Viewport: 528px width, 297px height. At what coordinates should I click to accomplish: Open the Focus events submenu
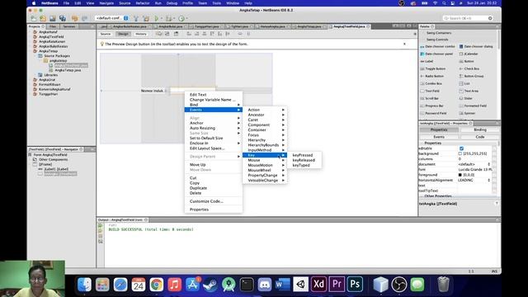[x=265, y=135]
